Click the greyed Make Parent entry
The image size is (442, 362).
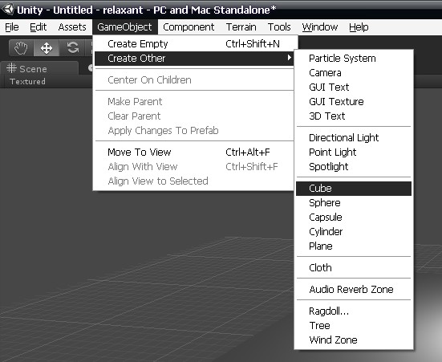point(194,102)
